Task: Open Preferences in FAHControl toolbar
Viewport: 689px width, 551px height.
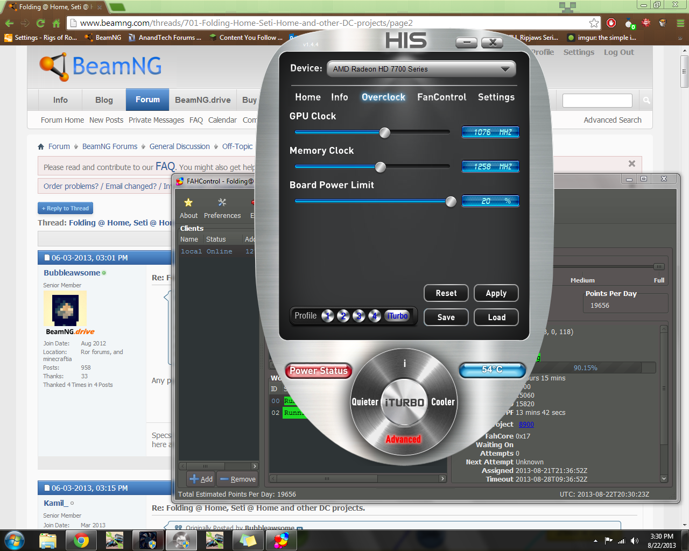Action: 222,208
